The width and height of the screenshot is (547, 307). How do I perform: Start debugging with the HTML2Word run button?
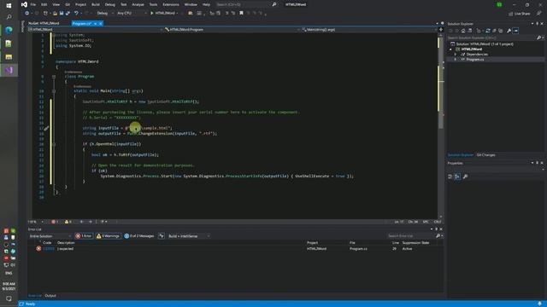pos(162,14)
